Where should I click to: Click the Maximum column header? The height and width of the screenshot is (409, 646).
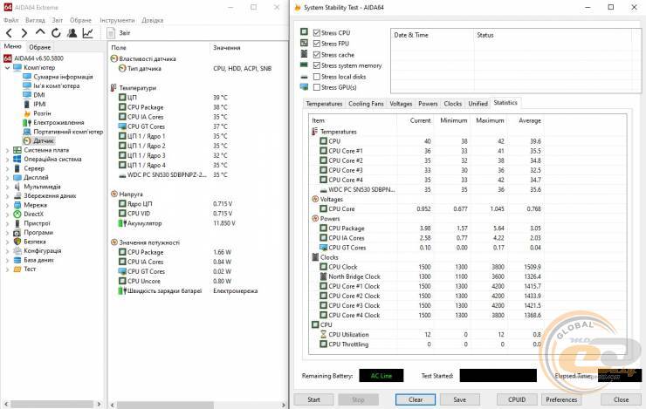pyautogui.click(x=490, y=120)
